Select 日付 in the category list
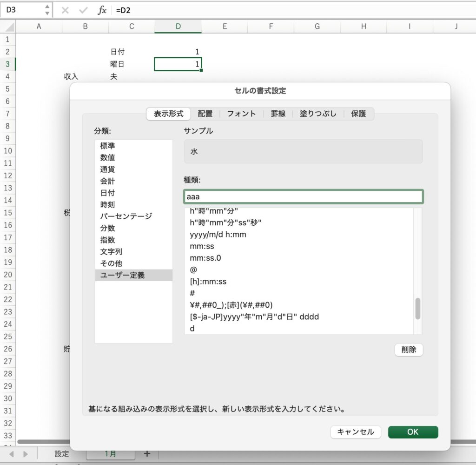The image size is (476, 465). point(107,193)
